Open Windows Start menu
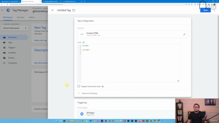 (x=57, y=121)
